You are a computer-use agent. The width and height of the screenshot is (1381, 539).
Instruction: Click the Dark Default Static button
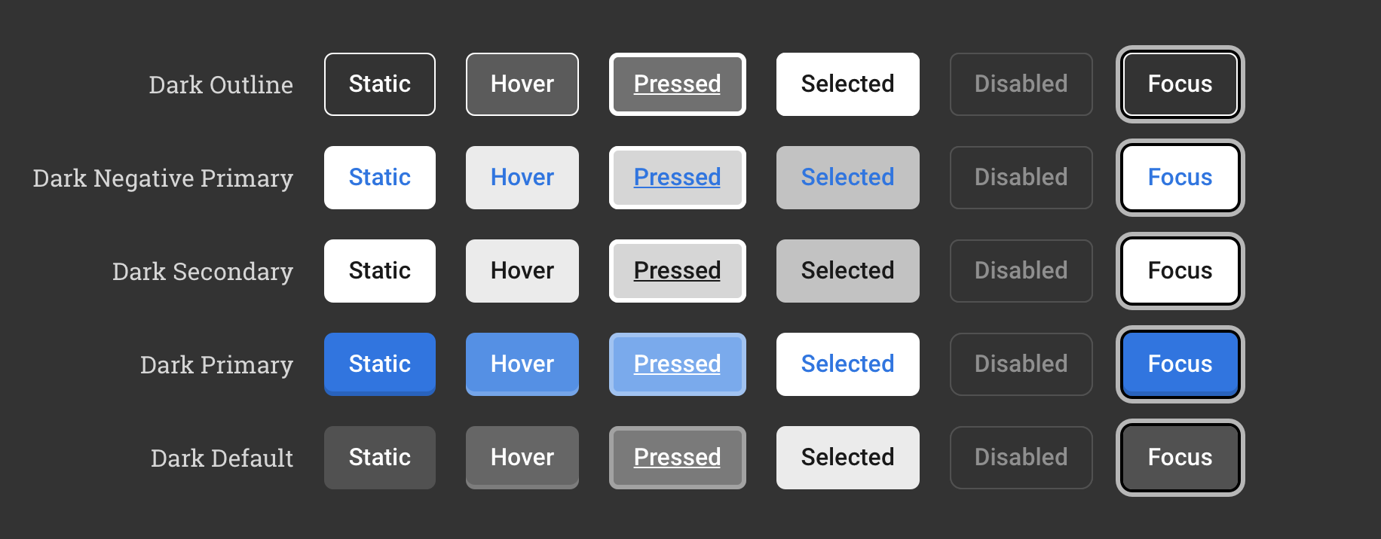coord(380,458)
